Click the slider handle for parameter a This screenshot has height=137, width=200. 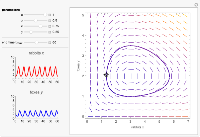point(45,15)
